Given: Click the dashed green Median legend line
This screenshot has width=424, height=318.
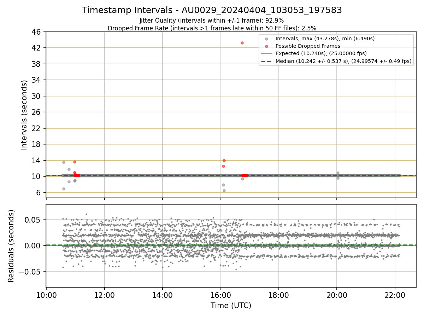Looking at the screenshot, I should click(266, 61).
